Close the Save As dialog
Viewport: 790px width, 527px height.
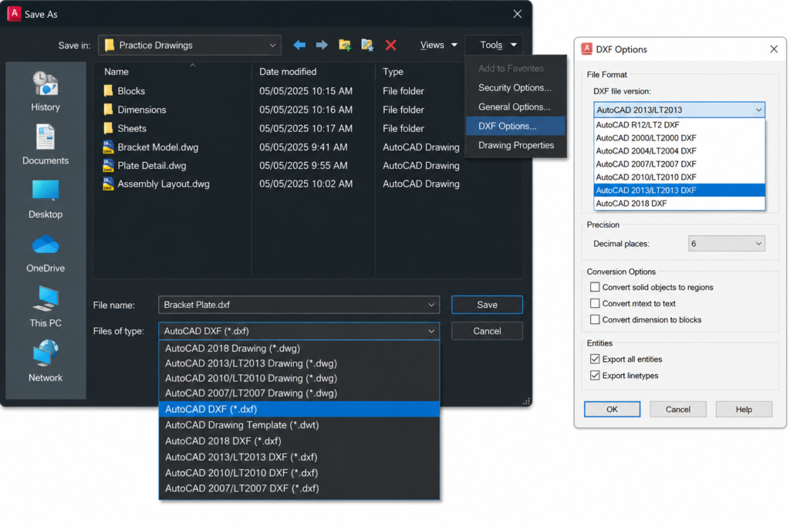point(518,14)
